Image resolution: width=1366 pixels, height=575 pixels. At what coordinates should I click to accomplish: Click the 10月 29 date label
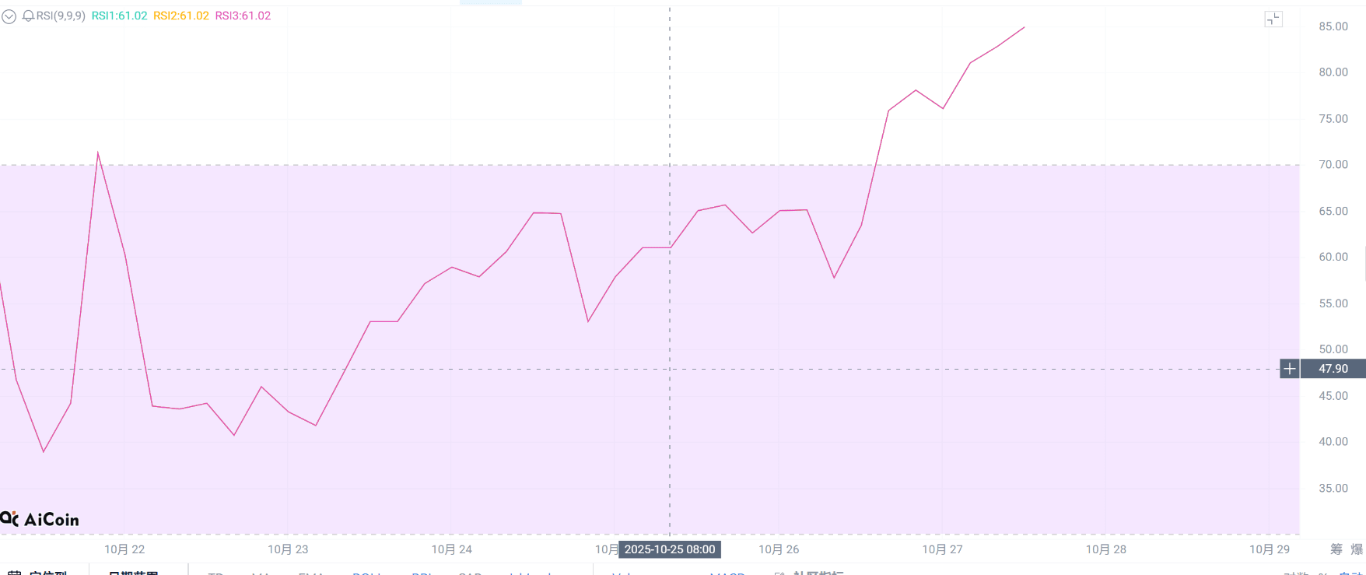(x=1269, y=549)
